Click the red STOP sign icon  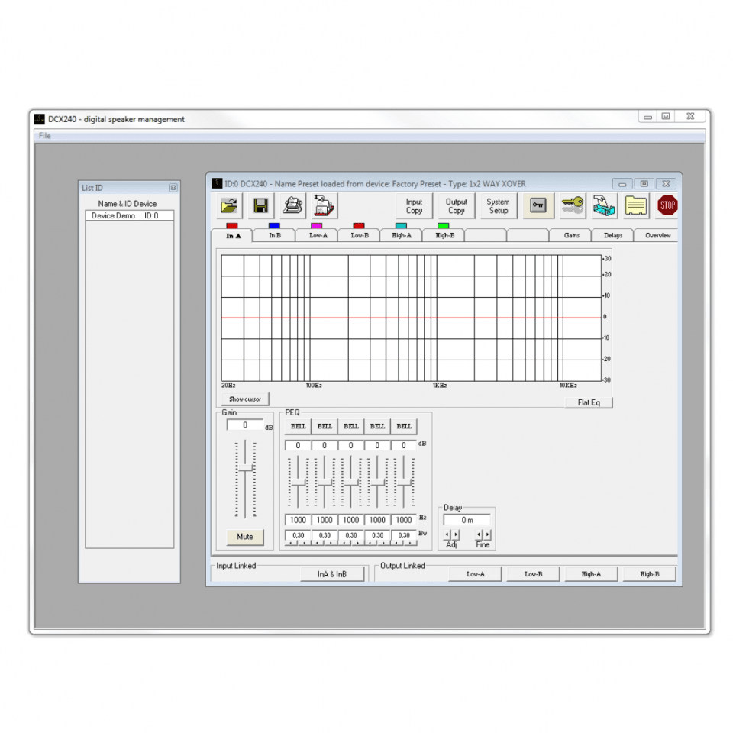(x=667, y=205)
